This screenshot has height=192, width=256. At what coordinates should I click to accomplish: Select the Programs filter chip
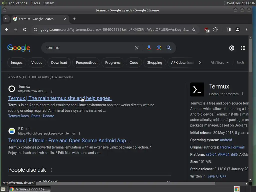click(x=113, y=62)
